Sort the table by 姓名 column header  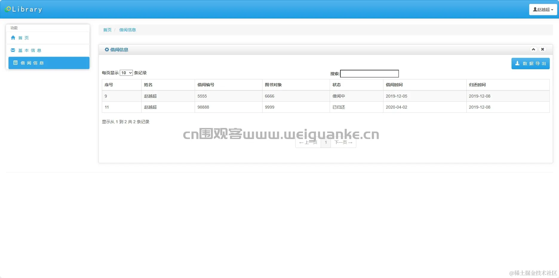point(168,85)
